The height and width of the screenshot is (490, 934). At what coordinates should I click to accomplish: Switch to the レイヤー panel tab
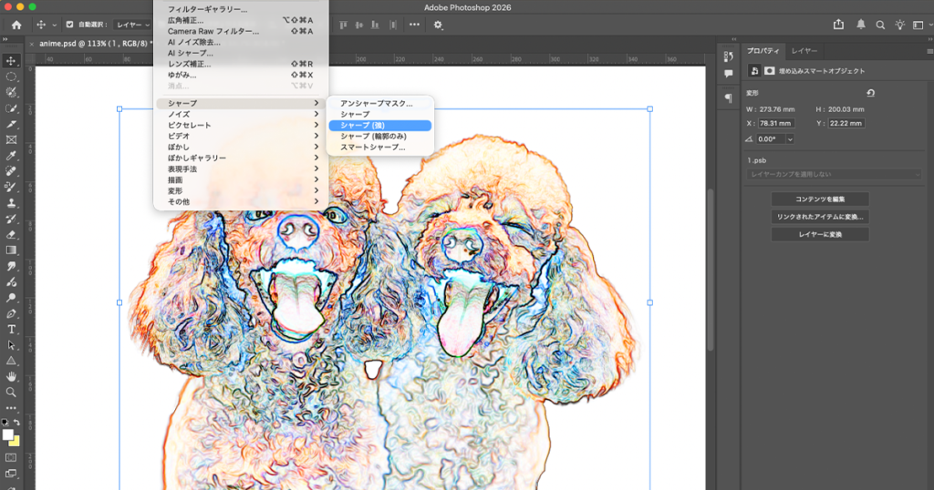coord(804,51)
